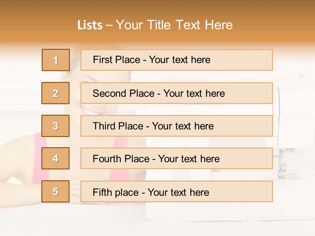Select the 'Fifth place - Your text here' box

pyautogui.click(x=177, y=191)
